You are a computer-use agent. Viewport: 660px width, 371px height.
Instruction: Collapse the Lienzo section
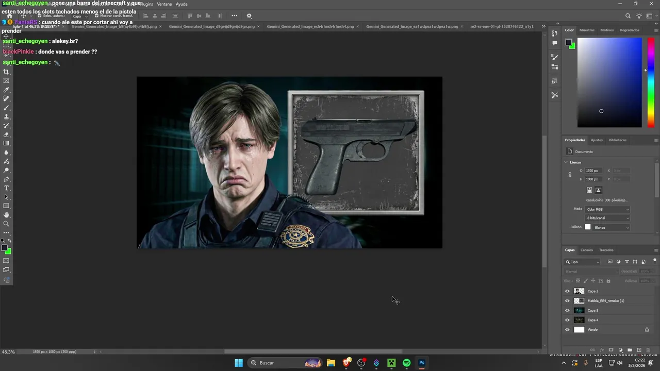coord(567,162)
